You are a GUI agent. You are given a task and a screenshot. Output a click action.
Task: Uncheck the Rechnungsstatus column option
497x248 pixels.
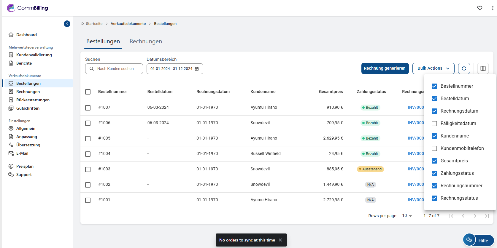pyautogui.click(x=434, y=198)
